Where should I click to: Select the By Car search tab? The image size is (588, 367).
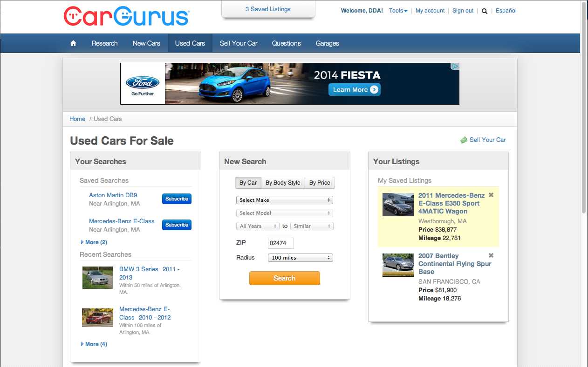point(248,183)
